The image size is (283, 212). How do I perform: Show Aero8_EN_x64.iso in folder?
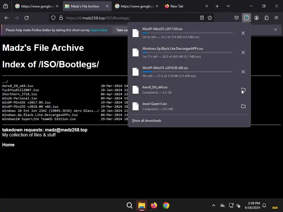coord(243,90)
